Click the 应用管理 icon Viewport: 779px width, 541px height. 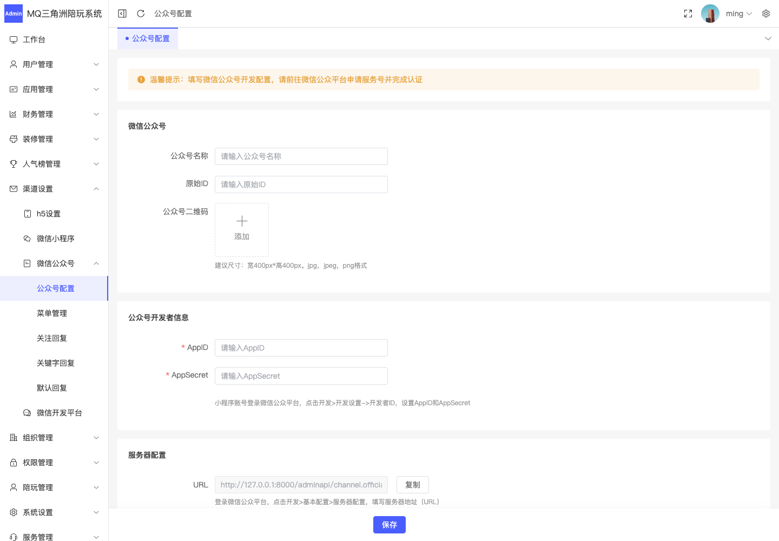pyautogui.click(x=14, y=89)
